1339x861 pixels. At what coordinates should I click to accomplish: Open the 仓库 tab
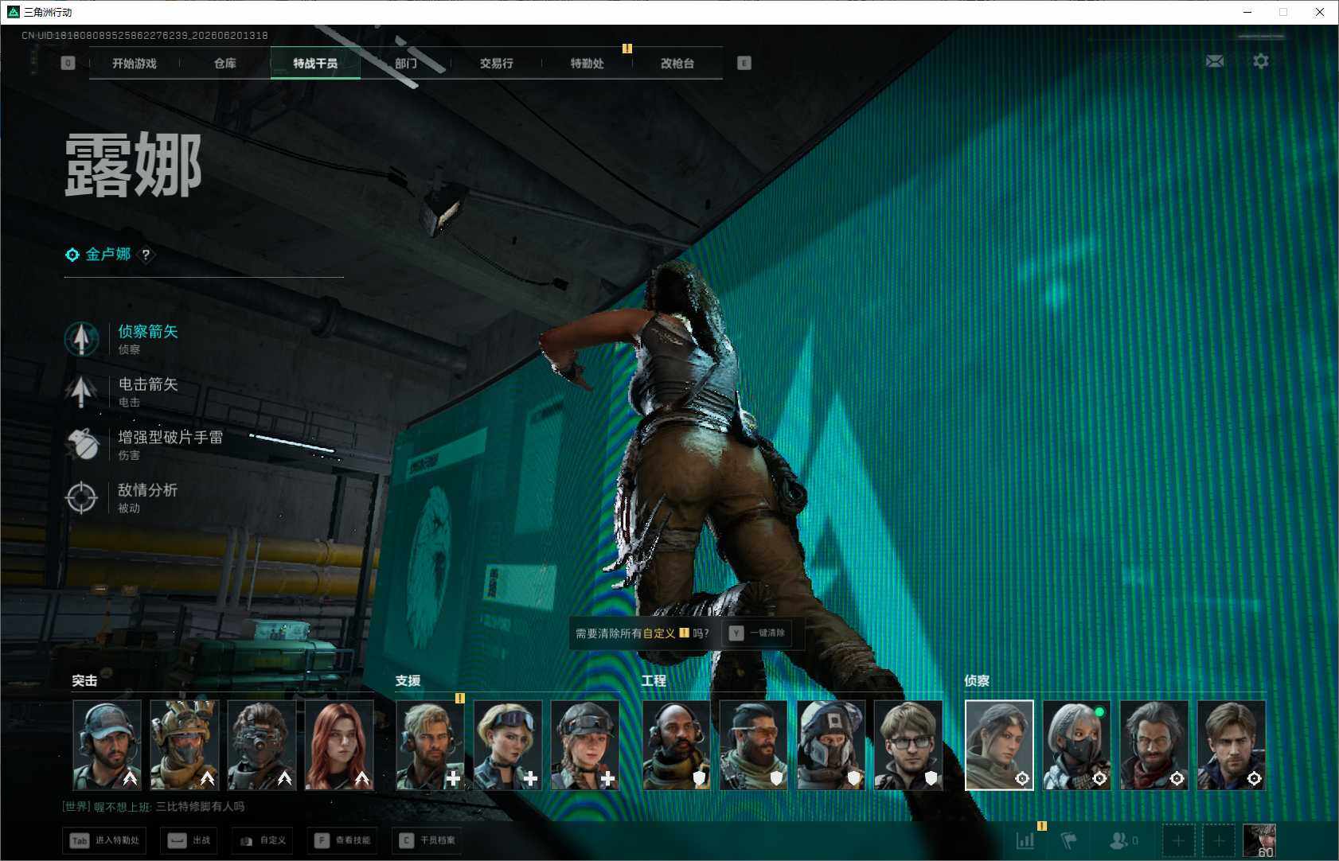[x=225, y=64]
